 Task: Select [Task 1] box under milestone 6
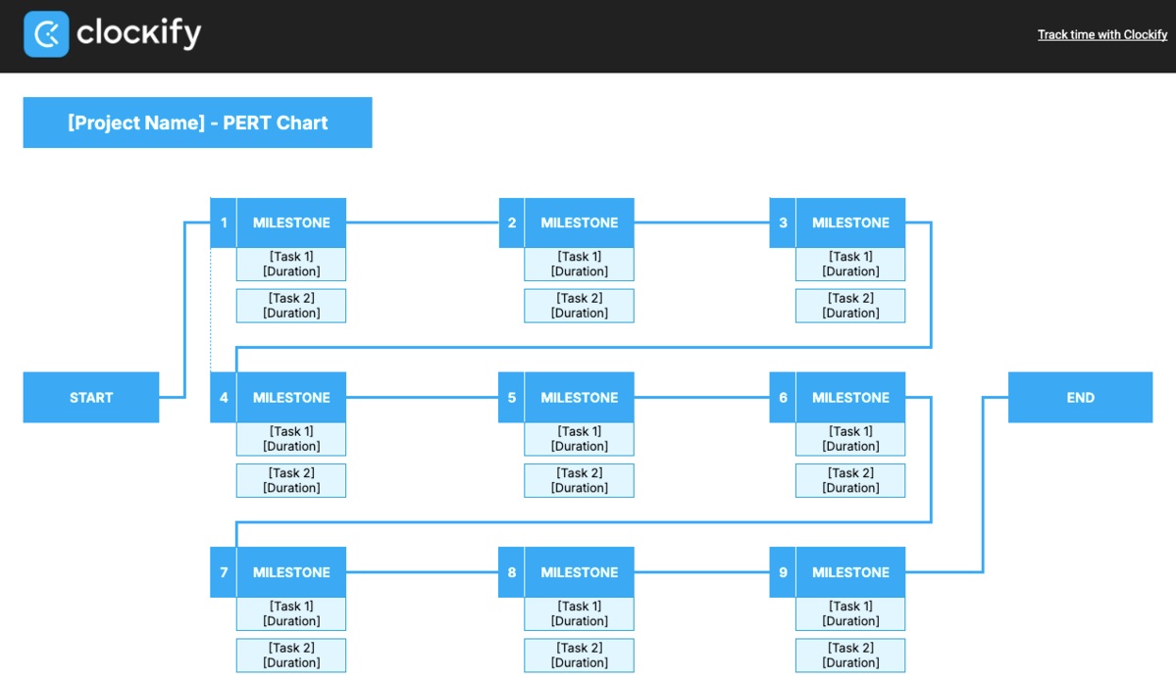tap(850, 439)
